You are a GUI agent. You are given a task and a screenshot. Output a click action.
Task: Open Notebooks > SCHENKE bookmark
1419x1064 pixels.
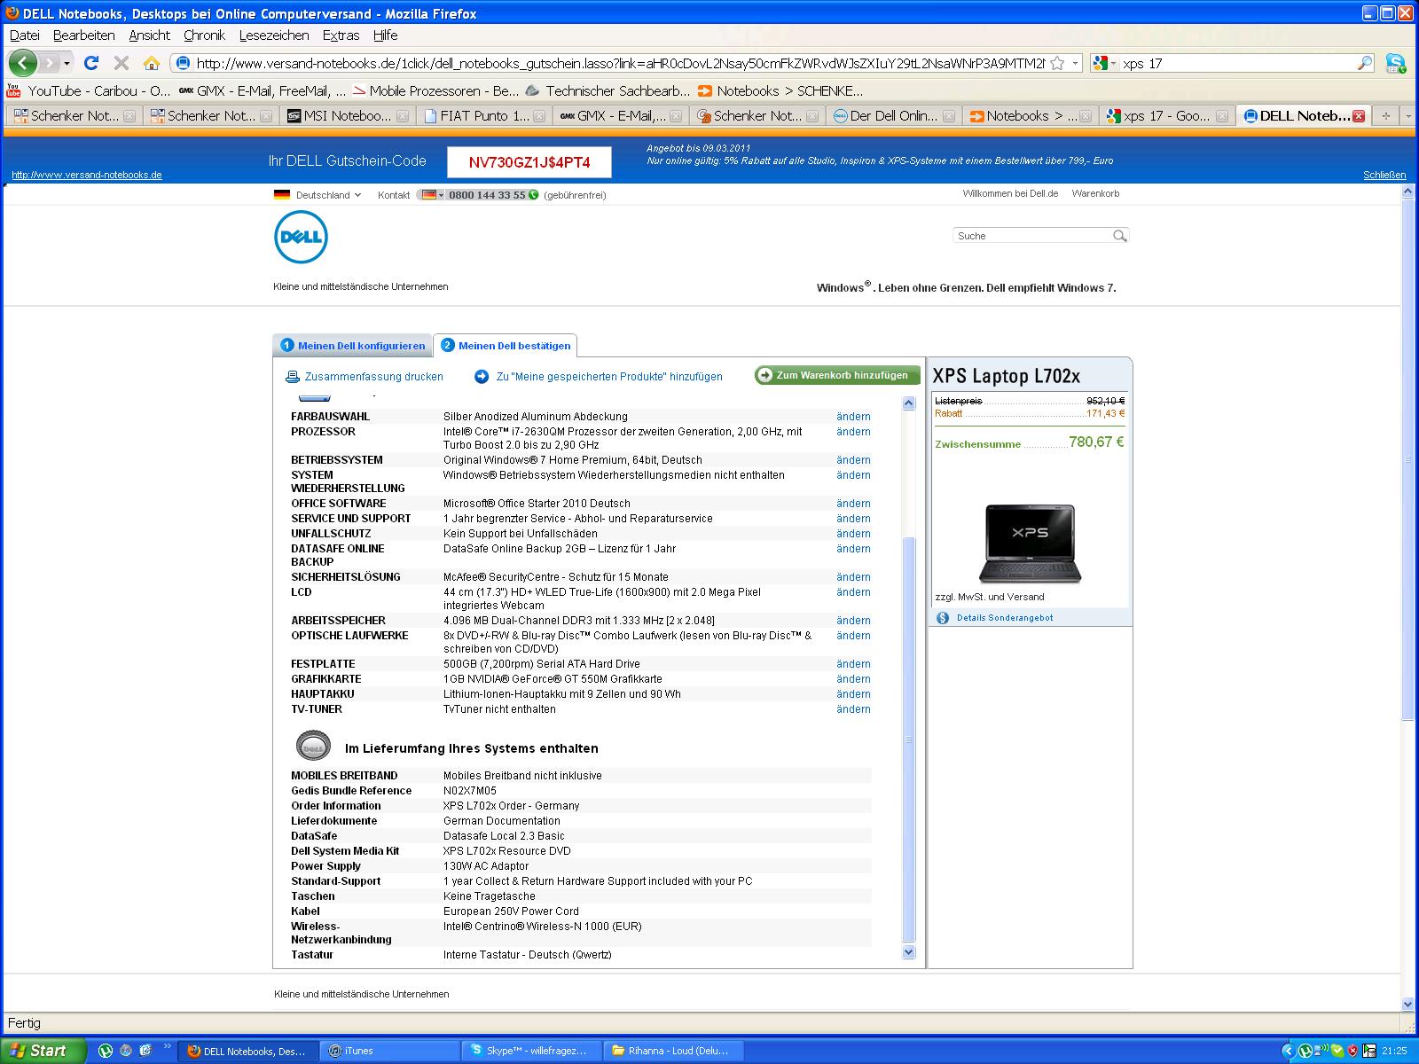pos(780,90)
